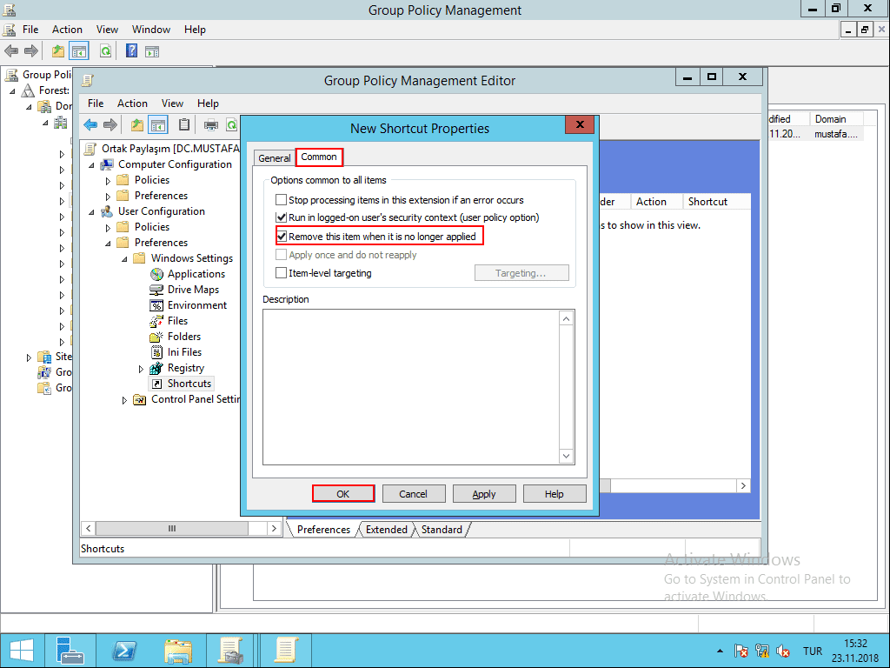The image size is (890, 668).
Task: Select Environment preference item
Action: pos(197,305)
